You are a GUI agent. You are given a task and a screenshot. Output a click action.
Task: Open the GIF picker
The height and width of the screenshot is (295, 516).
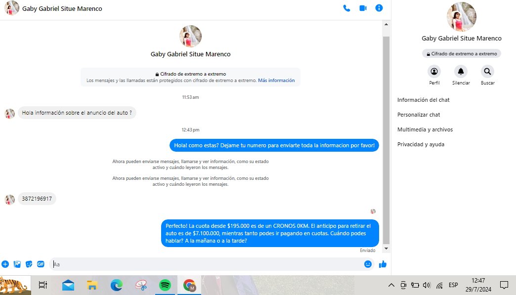pos(41,264)
